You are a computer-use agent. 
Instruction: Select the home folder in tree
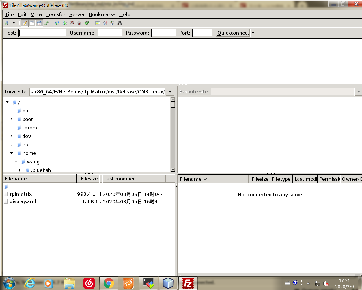(x=29, y=153)
